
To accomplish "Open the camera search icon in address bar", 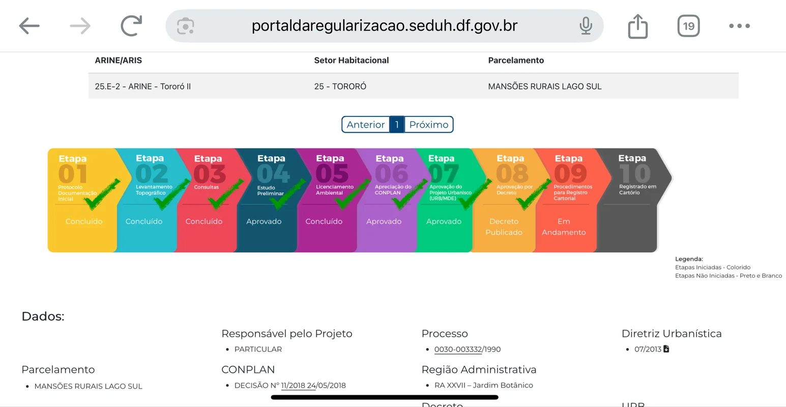I will 185,26.
